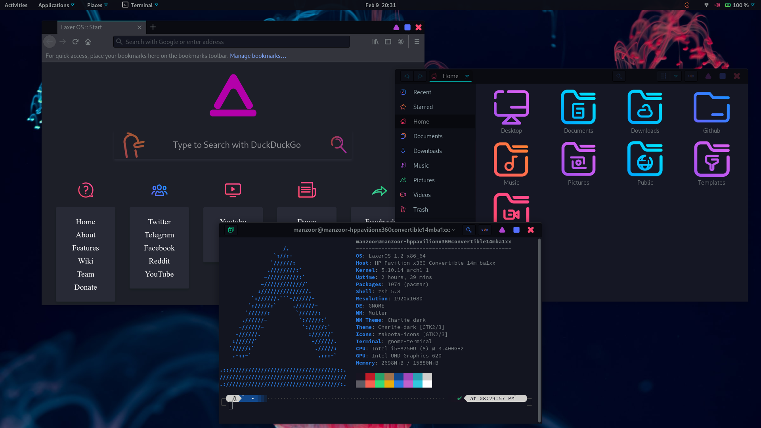Open the Github folder in Files
761x428 pixels.
pos(711,112)
